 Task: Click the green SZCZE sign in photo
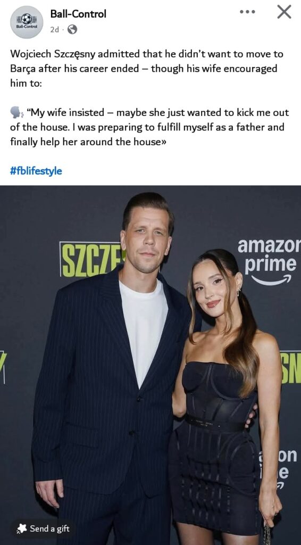(91, 259)
